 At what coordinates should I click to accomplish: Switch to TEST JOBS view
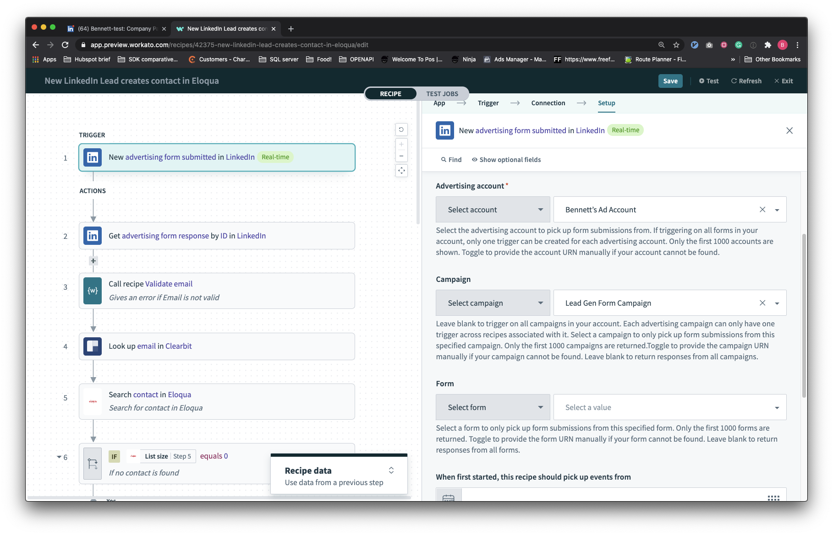(x=442, y=94)
